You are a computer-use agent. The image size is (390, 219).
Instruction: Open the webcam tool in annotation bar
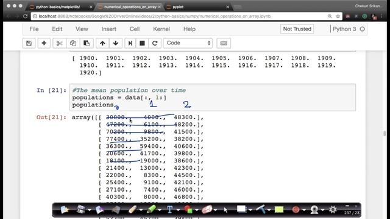pyautogui.click(x=314, y=210)
